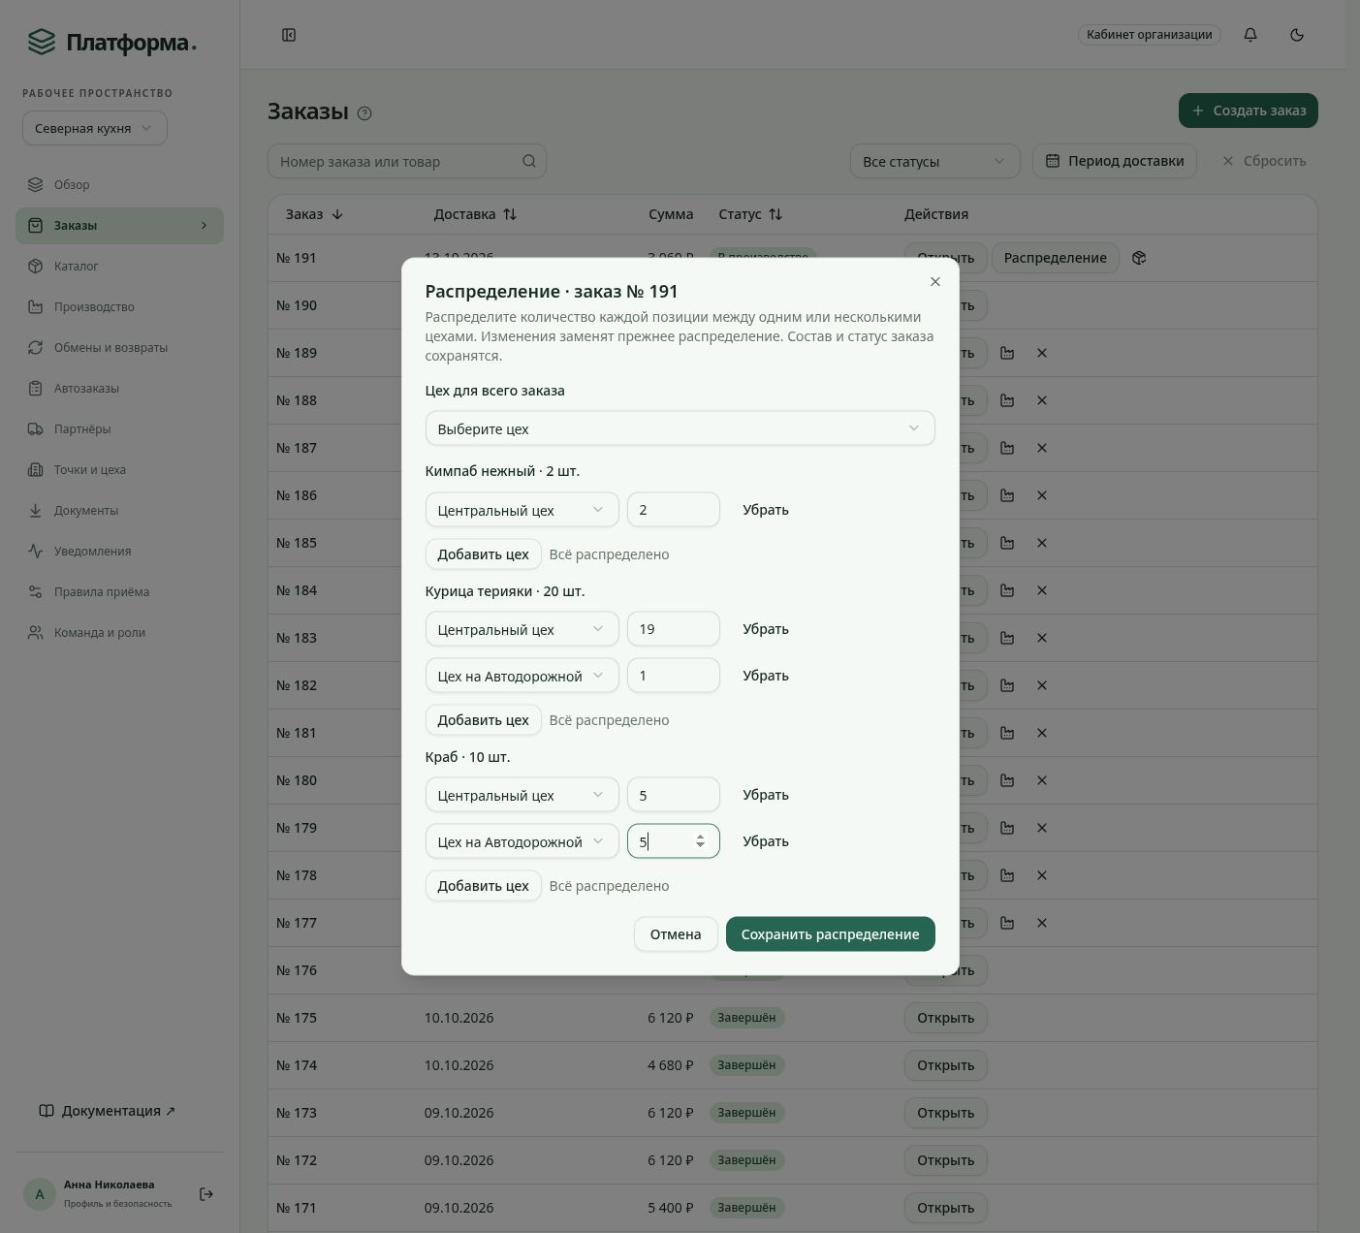Sort by Доставка column arrows

[x=510, y=214]
